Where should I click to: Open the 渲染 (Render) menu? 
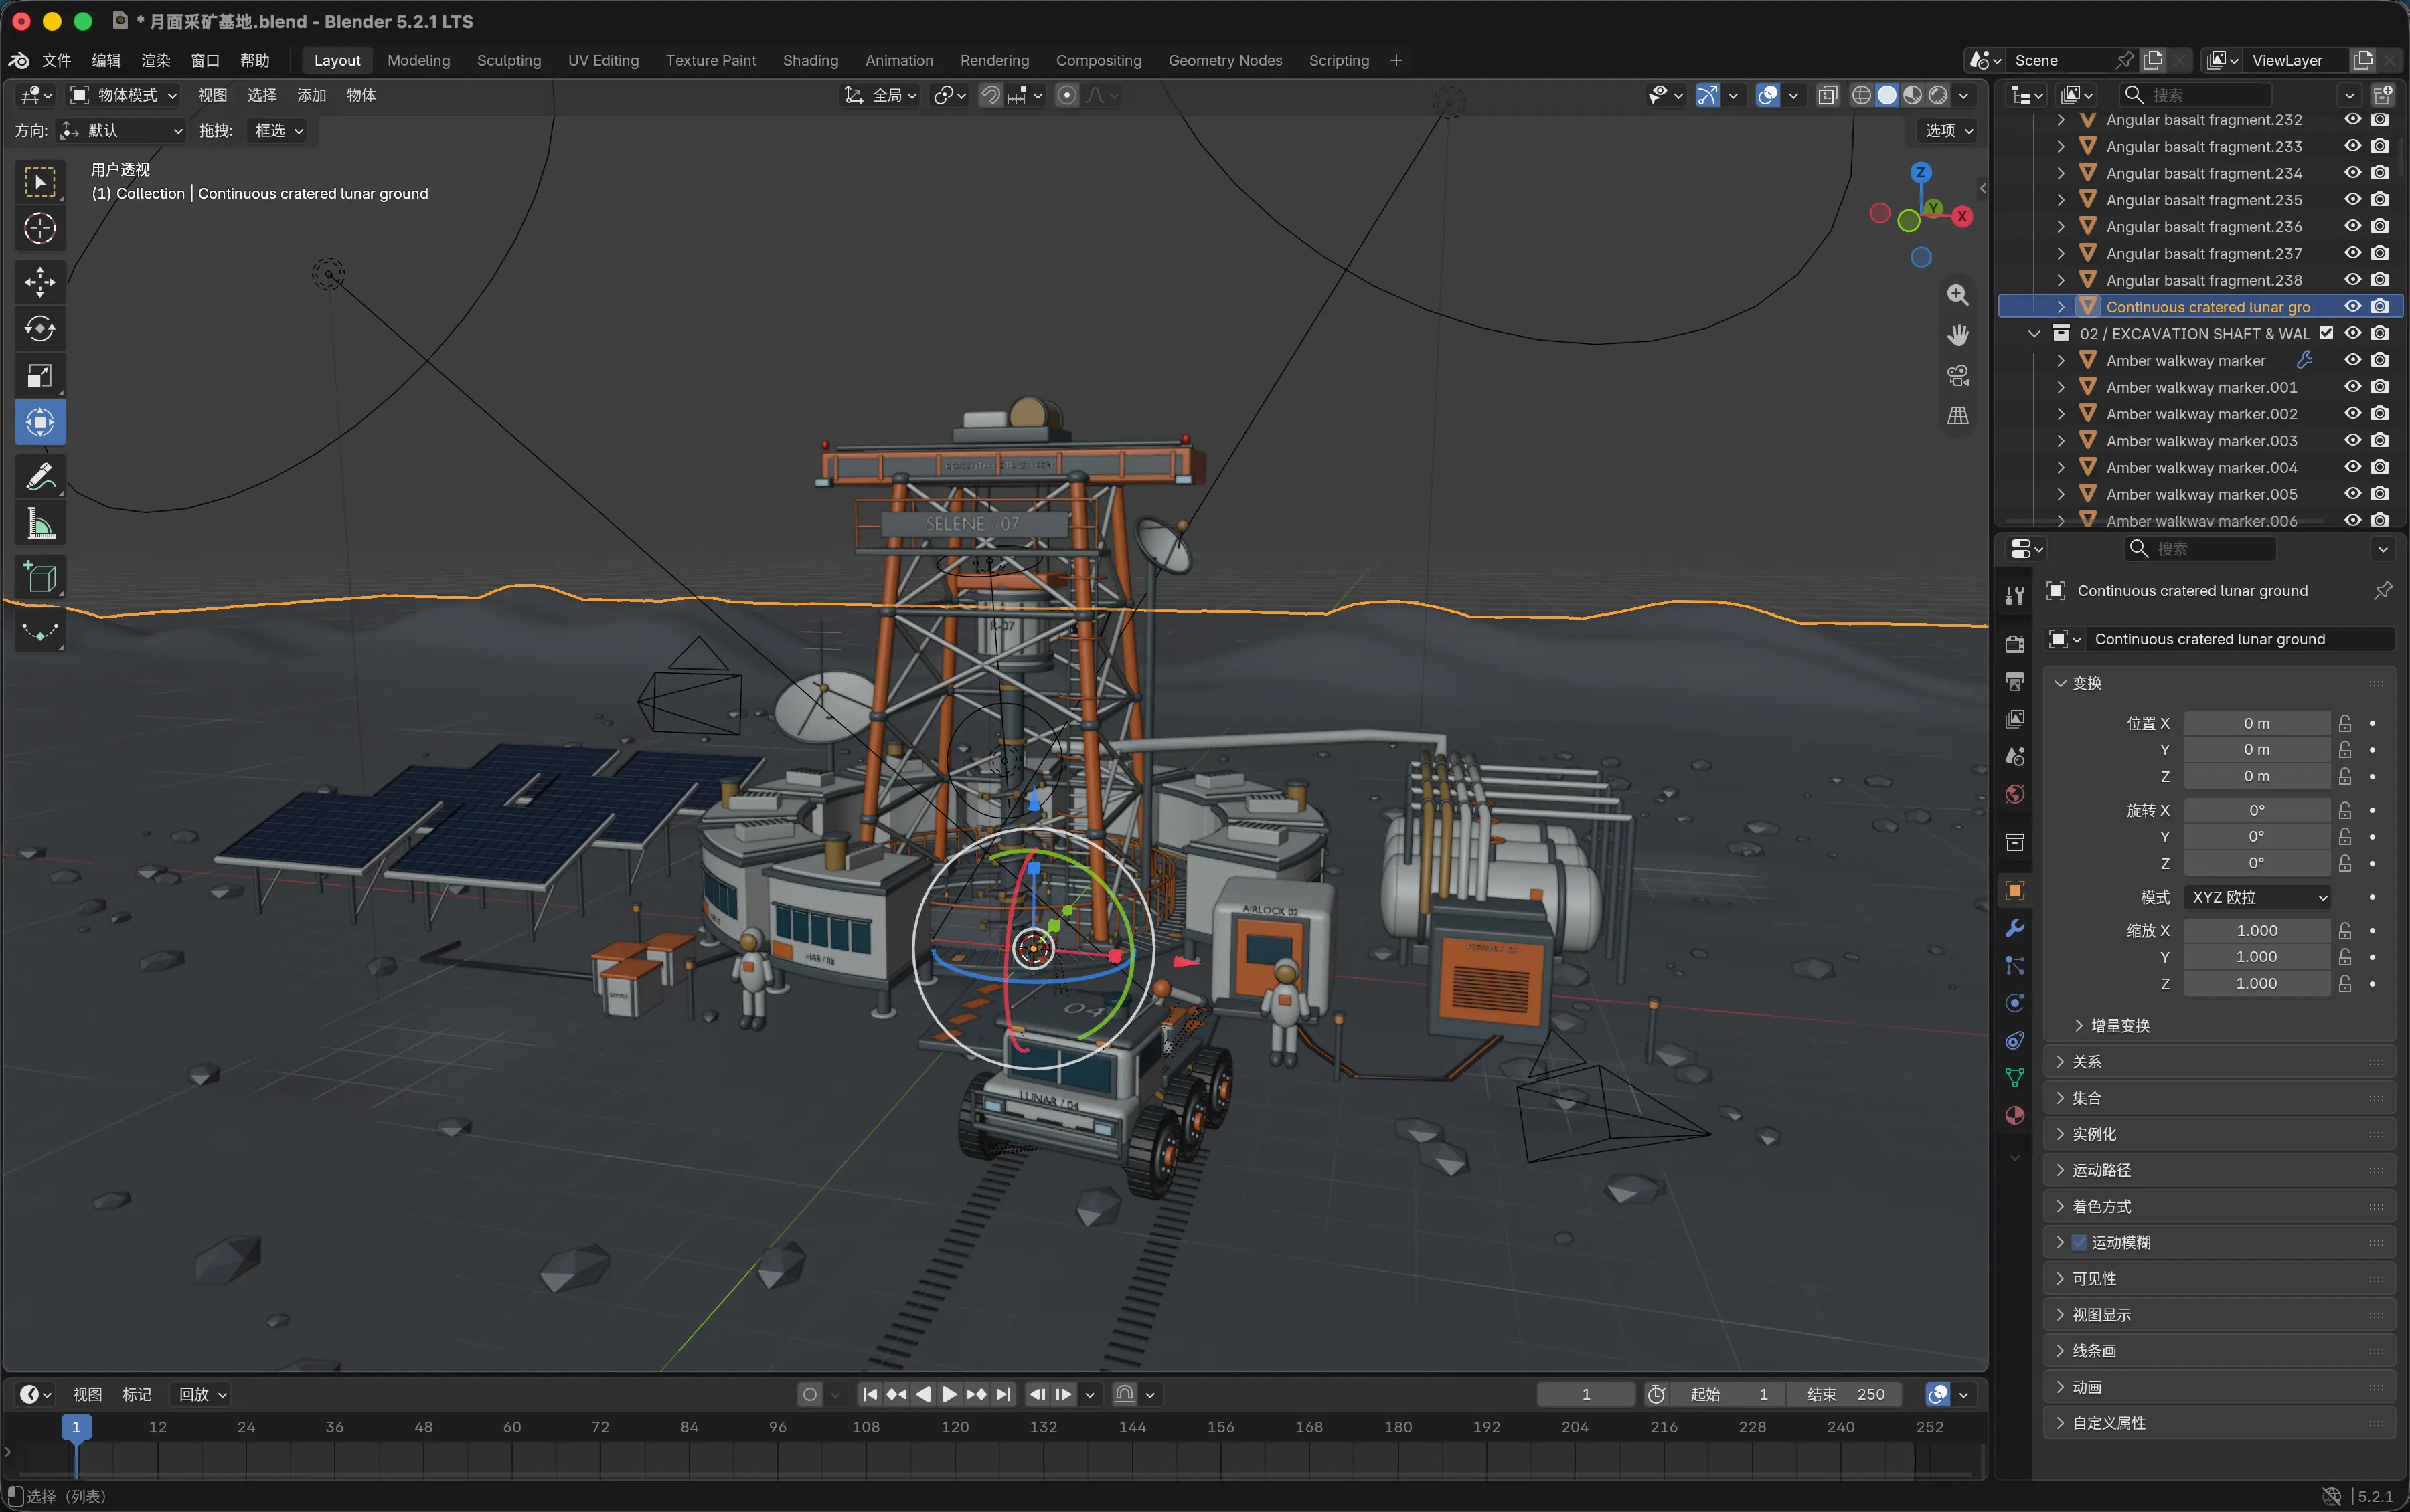pos(155,60)
